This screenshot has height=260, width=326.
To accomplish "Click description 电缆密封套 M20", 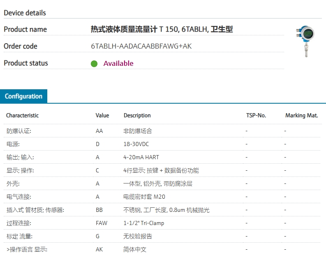I will tap(144, 197).
